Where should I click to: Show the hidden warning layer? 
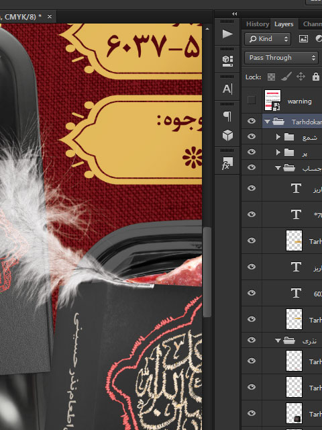[252, 100]
